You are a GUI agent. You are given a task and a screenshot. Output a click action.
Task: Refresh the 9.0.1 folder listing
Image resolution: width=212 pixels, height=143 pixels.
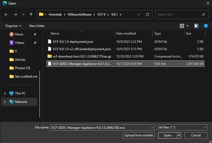[x=147, y=15]
